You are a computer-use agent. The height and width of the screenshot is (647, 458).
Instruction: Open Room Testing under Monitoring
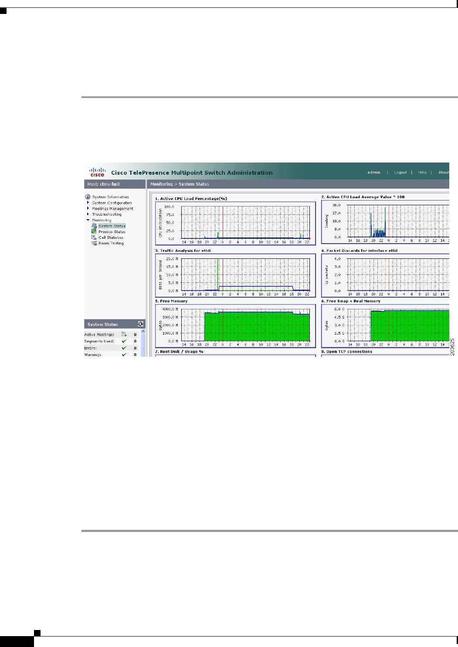(x=111, y=243)
